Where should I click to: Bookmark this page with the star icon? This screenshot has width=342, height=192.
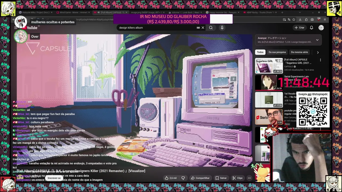(x=294, y=19)
